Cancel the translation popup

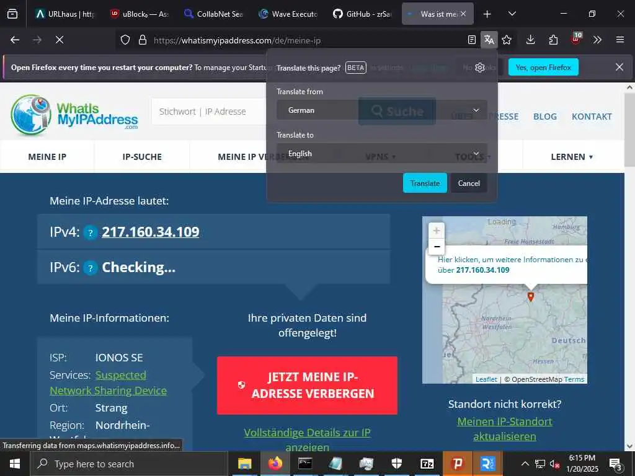[469, 183]
